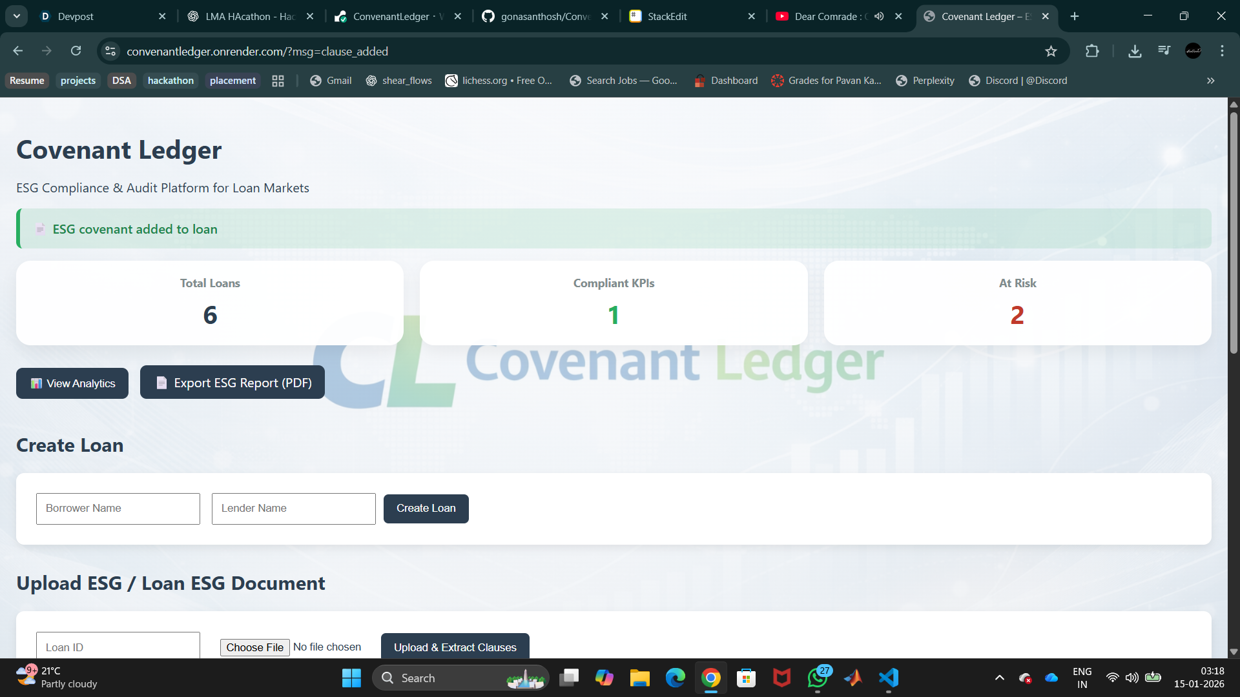Open the Chrome downloads icon
Image resolution: width=1240 pixels, height=697 pixels.
1135,51
